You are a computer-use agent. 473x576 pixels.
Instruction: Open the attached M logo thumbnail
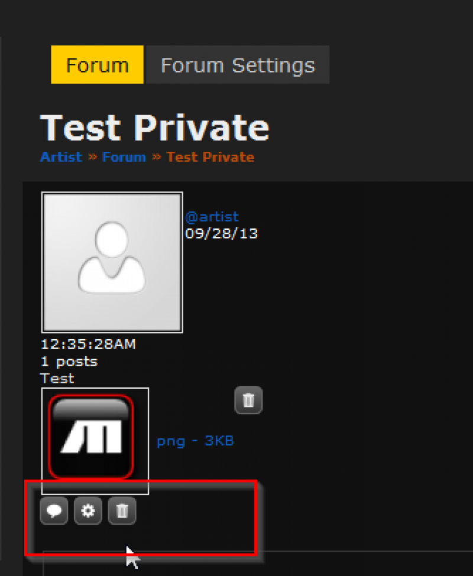click(95, 441)
